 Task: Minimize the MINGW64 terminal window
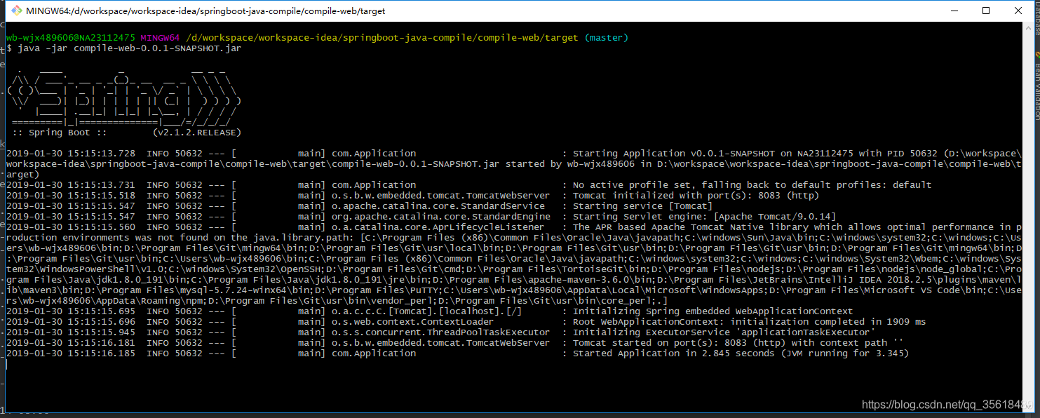tap(954, 11)
